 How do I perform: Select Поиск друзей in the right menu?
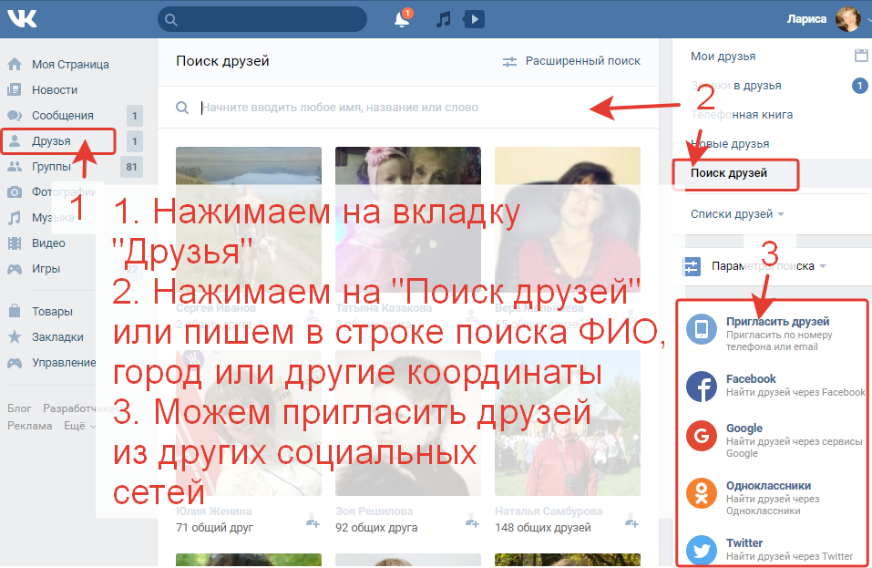point(729,173)
